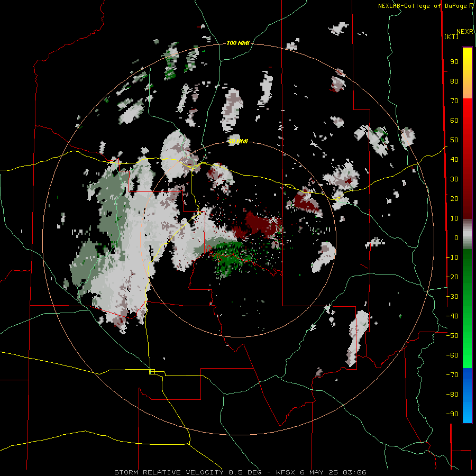Click the positive 20 scale value

point(454,199)
